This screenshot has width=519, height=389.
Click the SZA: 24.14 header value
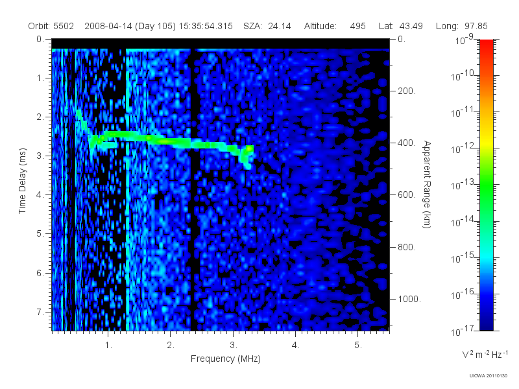tap(267, 26)
